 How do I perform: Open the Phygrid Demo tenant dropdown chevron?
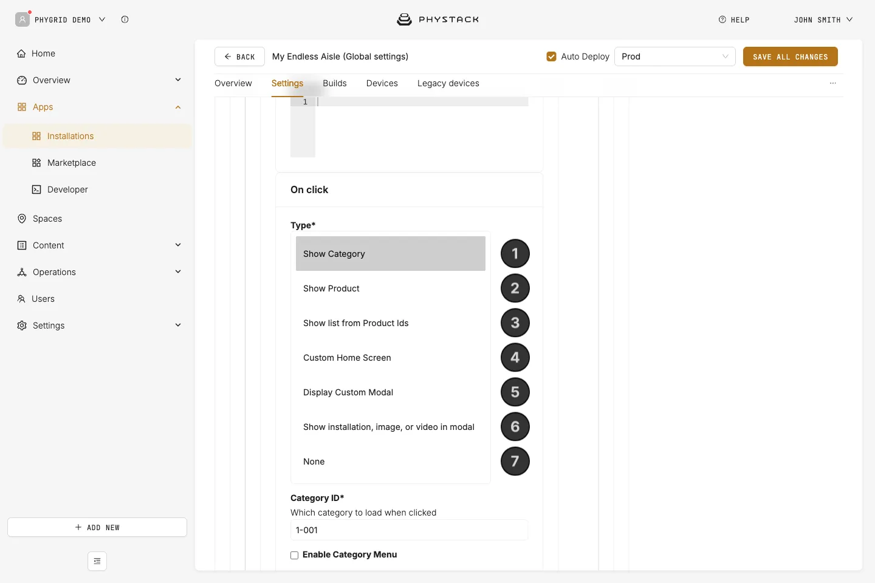pyautogui.click(x=102, y=19)
